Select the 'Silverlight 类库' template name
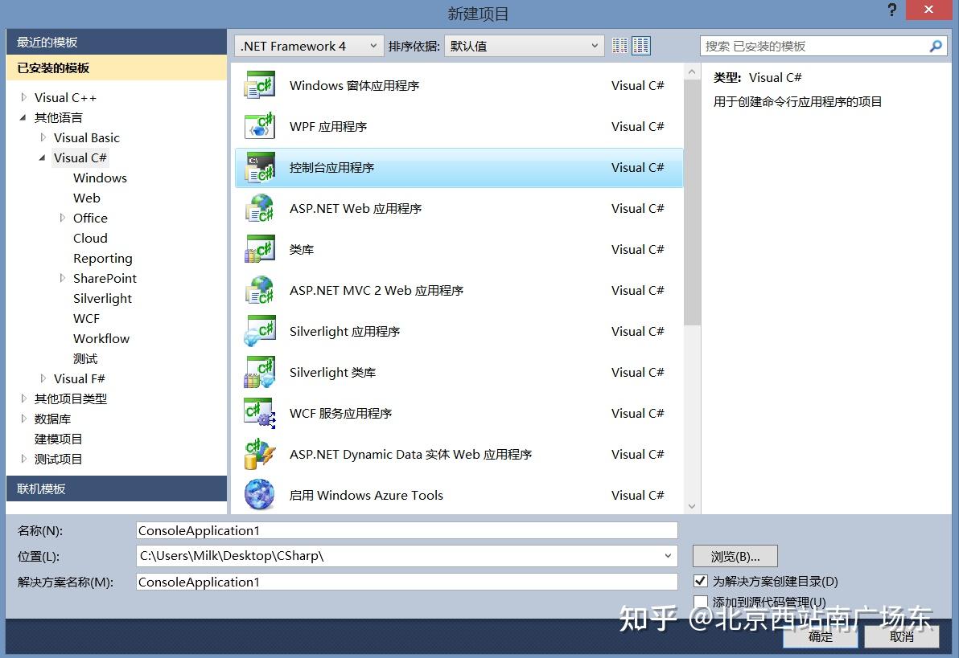The width and height of the screenshot is (959, 658). [332, 372]
